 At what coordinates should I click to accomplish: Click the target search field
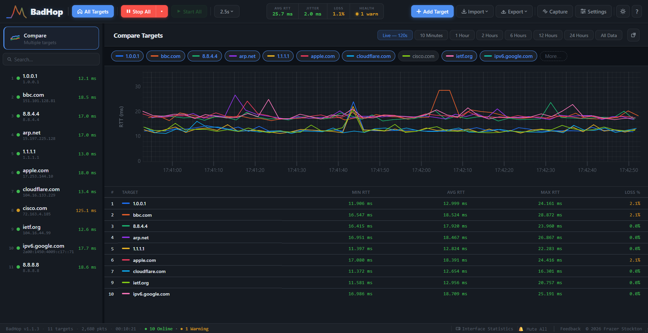point(51,59)
